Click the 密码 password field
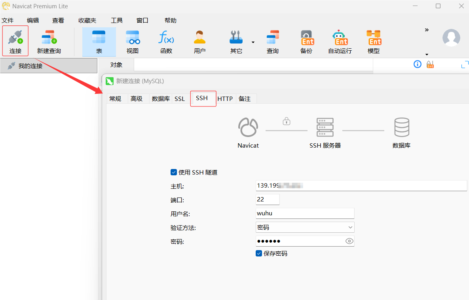 click(x=305, y=241)
